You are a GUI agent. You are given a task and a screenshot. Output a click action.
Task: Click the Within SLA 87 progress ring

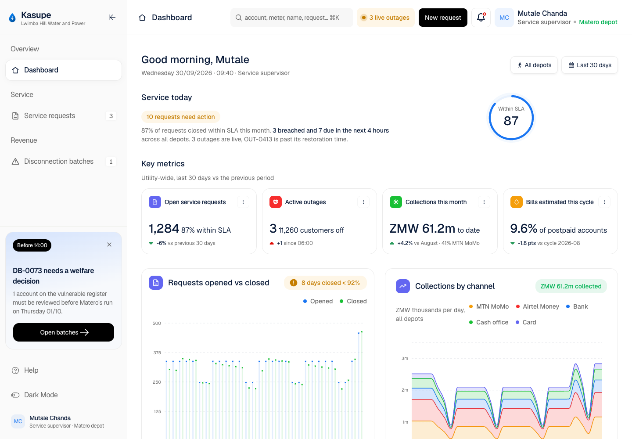(x=511, y=118)
